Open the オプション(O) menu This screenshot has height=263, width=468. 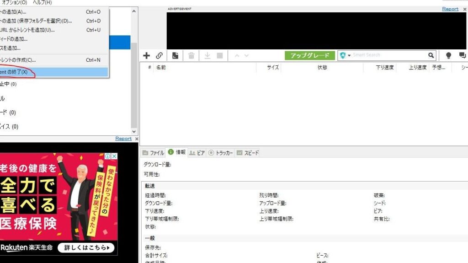click(x=15, y=3)
